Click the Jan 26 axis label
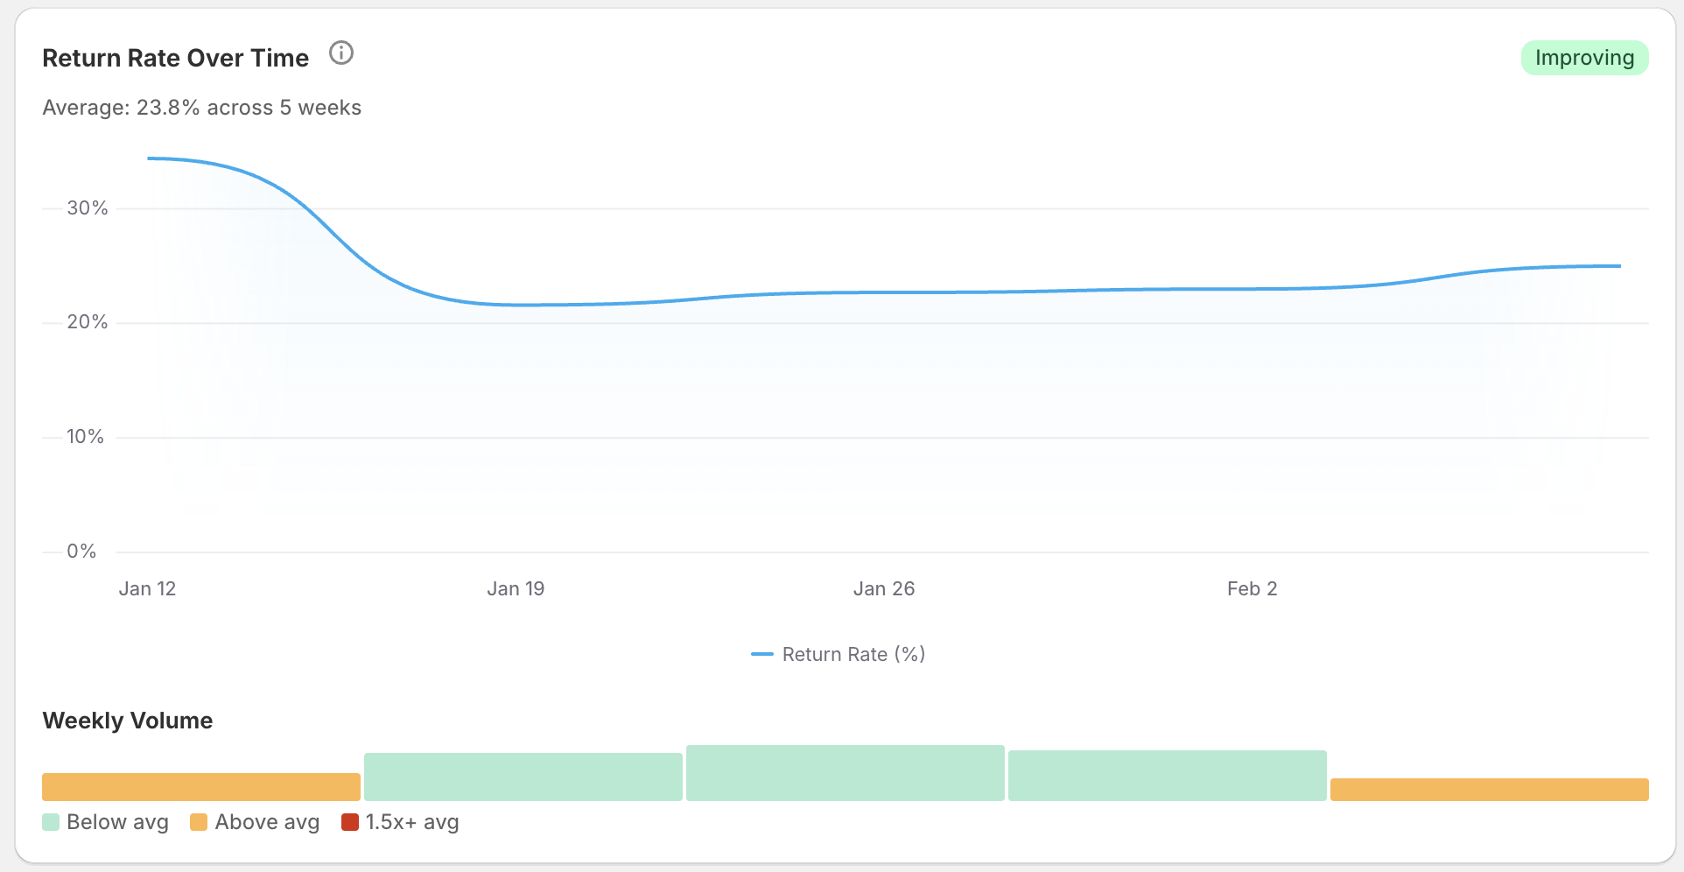The width and height of the screenshot is (1684, 872). point(884,588)
